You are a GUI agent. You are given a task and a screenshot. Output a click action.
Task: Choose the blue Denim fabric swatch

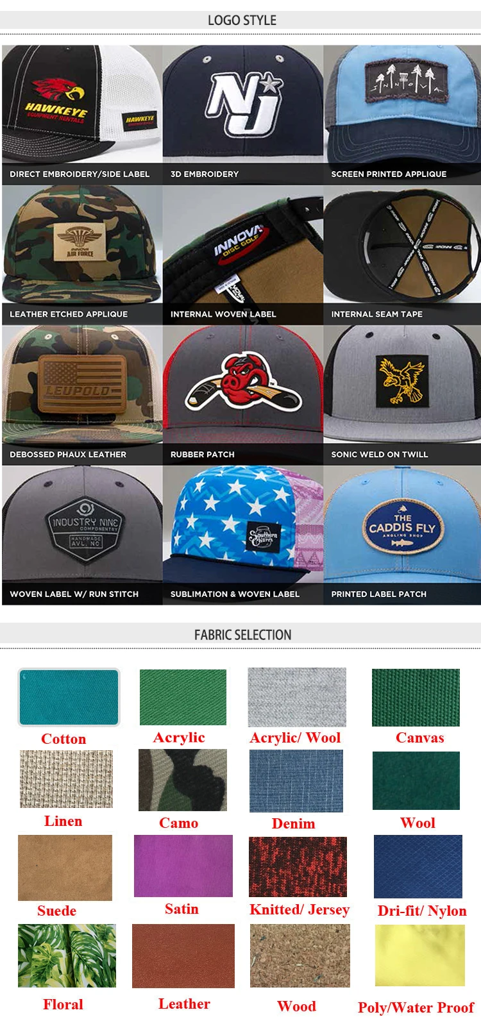point(296,781)
